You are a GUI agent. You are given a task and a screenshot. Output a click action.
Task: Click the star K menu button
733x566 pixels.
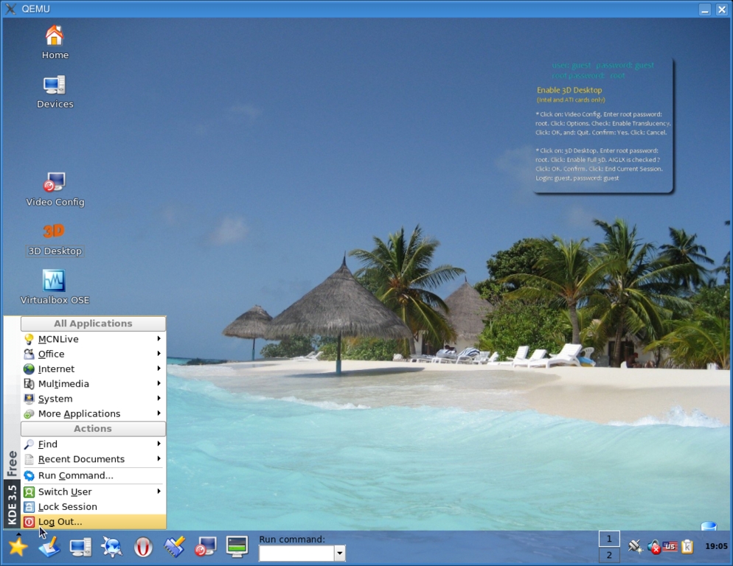pos(18,547)
